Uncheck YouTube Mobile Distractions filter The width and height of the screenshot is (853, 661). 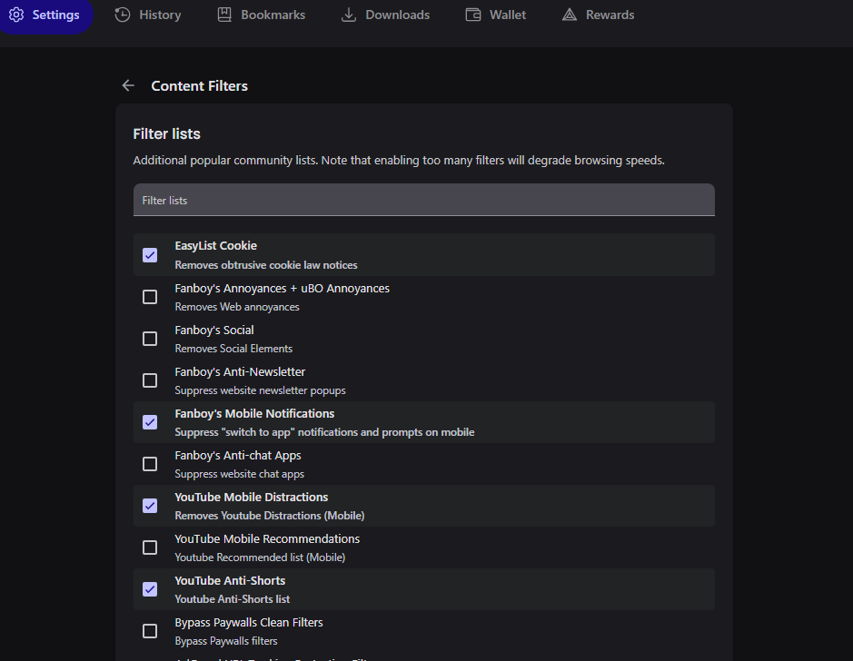coord(150,506)
